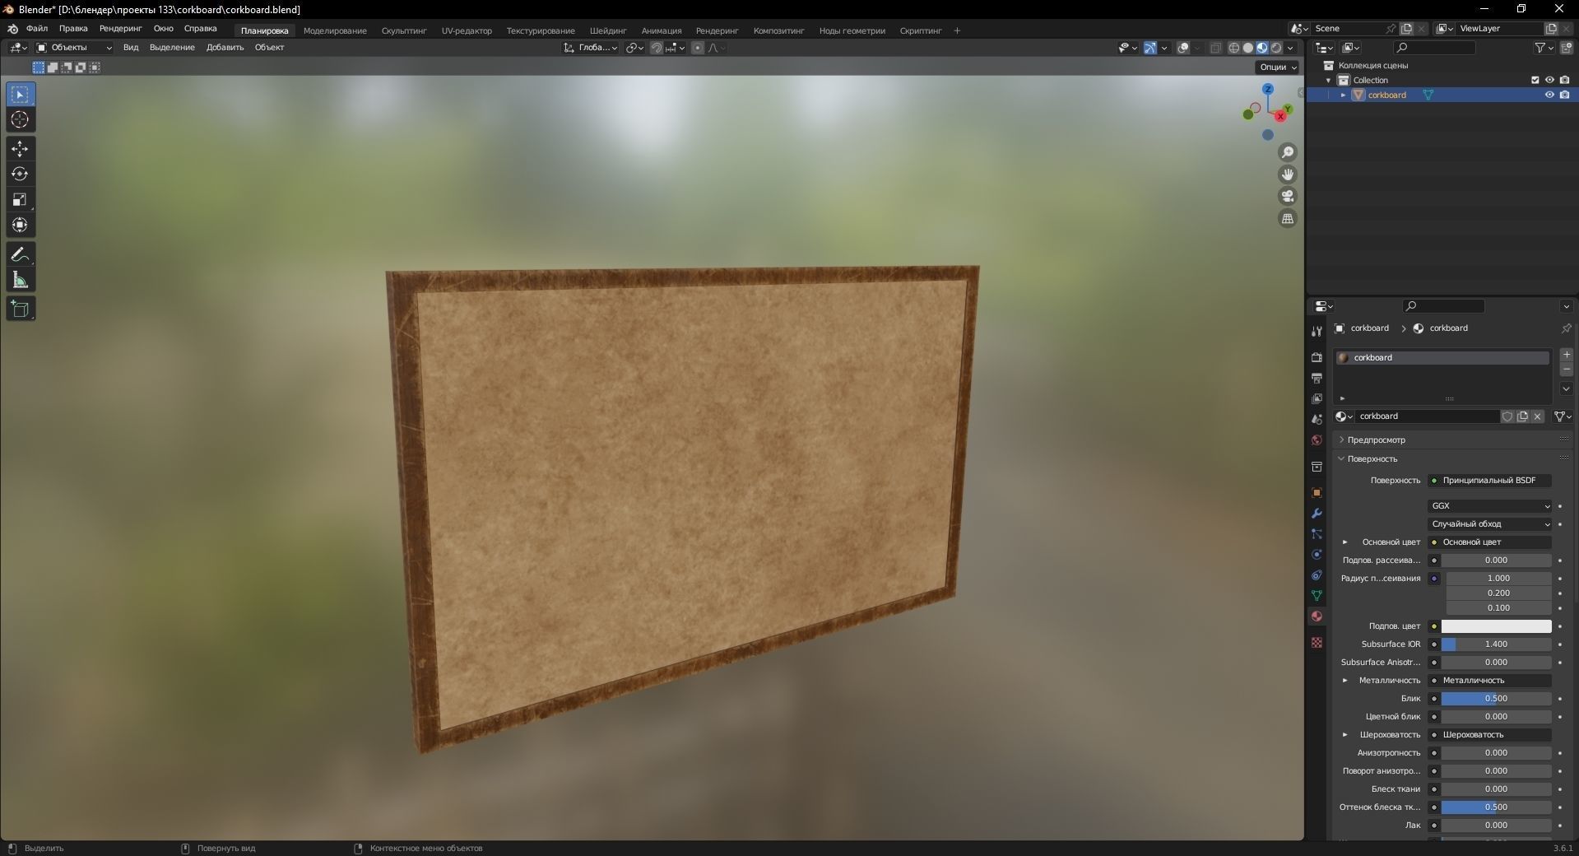Toggle X-ray mode button

1215,48
